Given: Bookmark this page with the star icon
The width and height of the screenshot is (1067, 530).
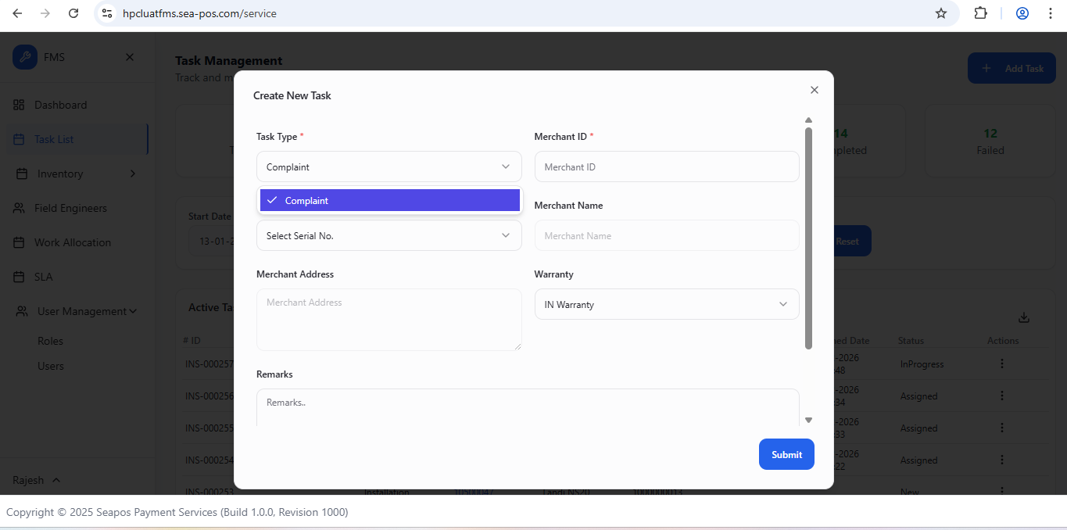Looking at the screenshot, I should tap(941, 13).
